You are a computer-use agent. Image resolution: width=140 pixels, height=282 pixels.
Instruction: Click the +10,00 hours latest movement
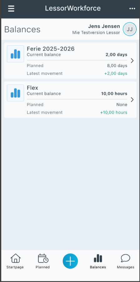pyautogui.click(x=114, y=112)
